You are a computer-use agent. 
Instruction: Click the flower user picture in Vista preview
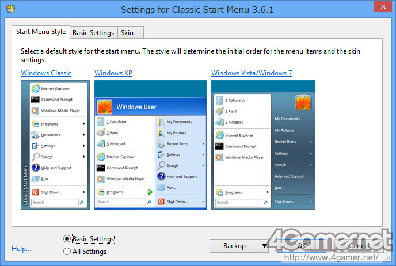(303, 103)
